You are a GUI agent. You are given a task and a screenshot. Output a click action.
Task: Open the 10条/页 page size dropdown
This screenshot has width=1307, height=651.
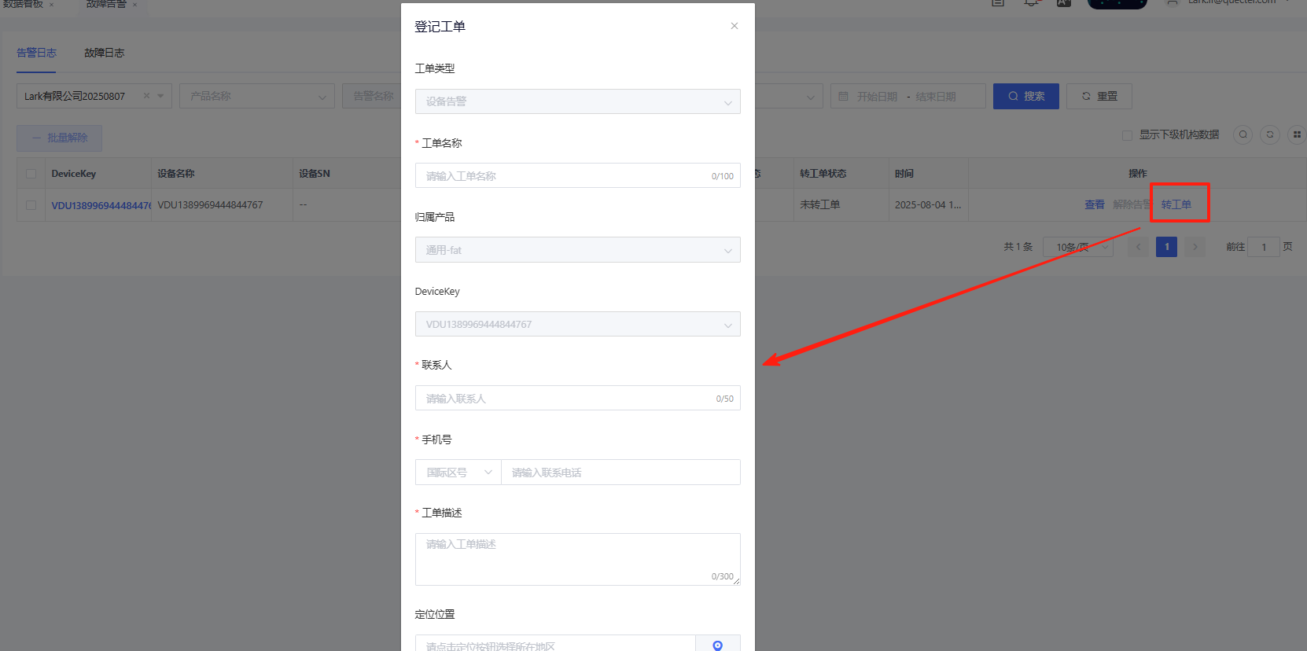(x=1077, y=247)
